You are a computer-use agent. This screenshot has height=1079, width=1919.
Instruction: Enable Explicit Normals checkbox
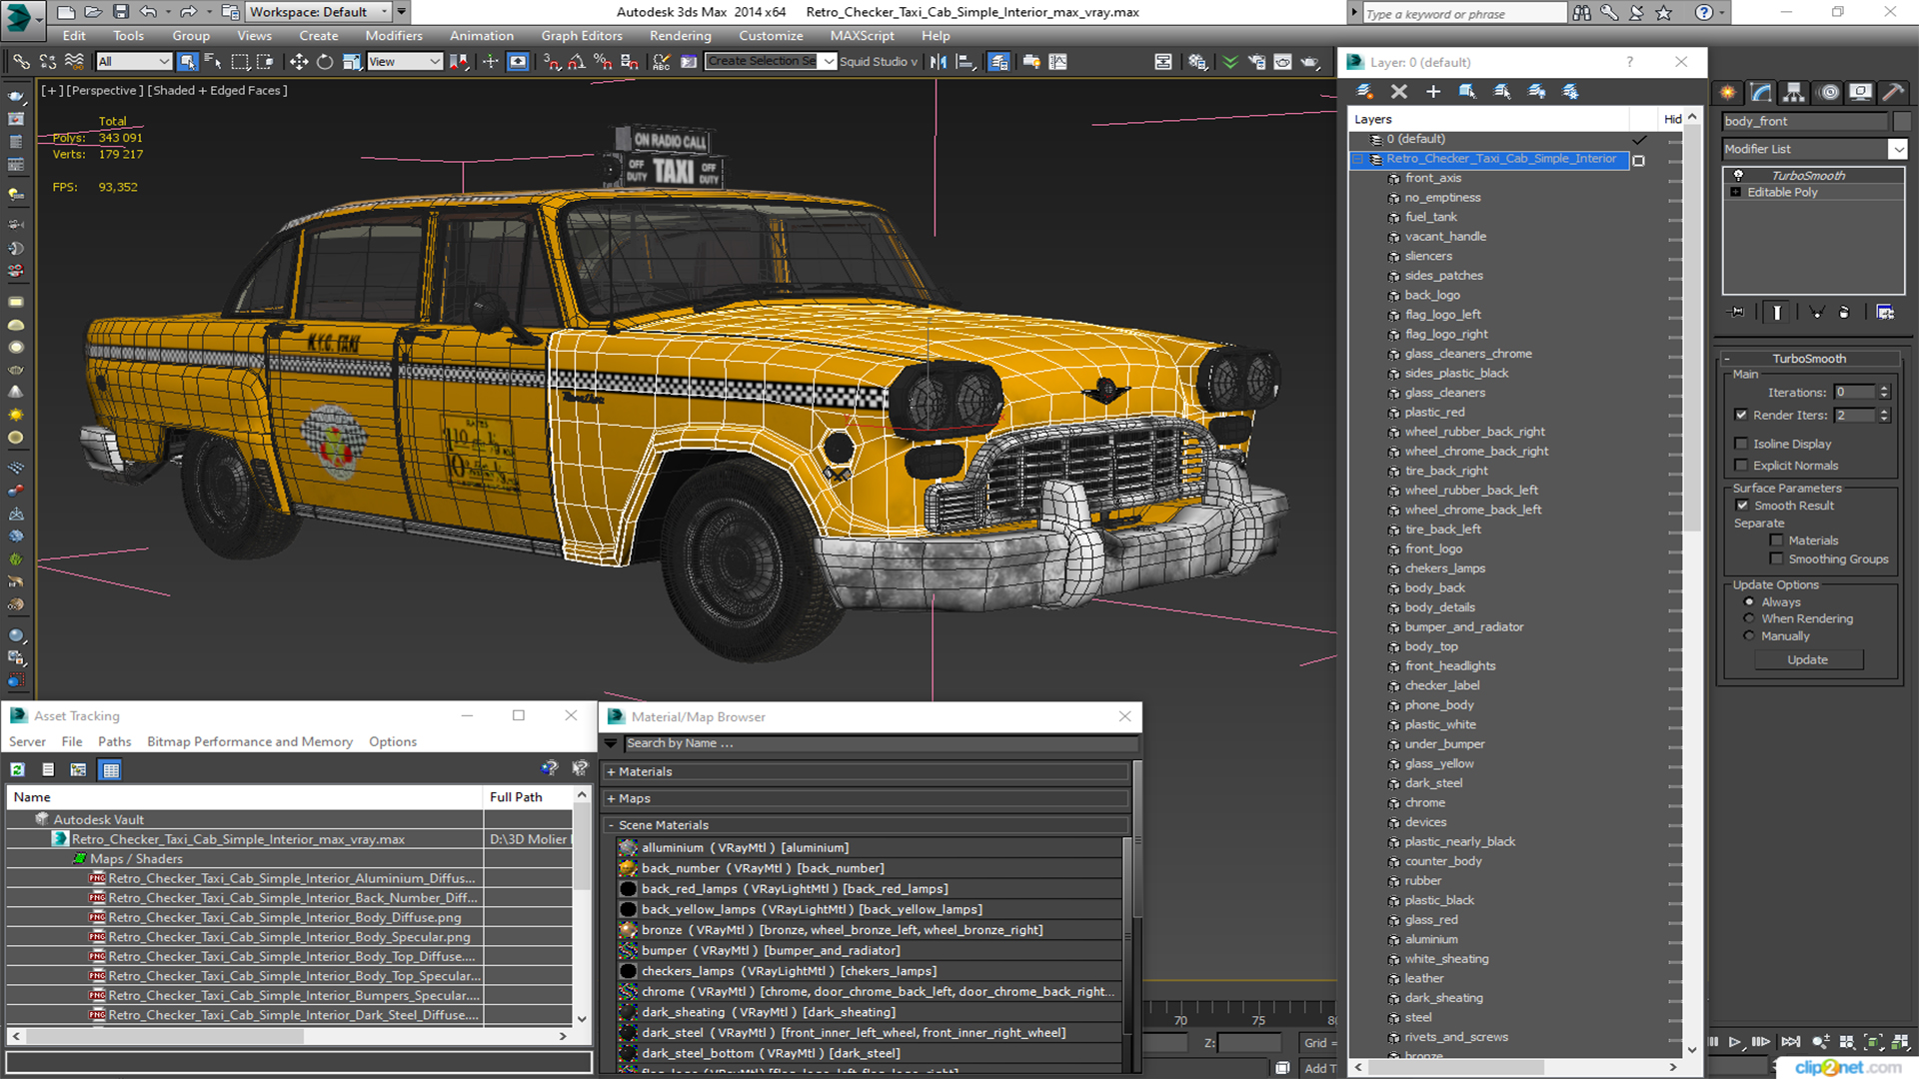[x=1741, y=466]
